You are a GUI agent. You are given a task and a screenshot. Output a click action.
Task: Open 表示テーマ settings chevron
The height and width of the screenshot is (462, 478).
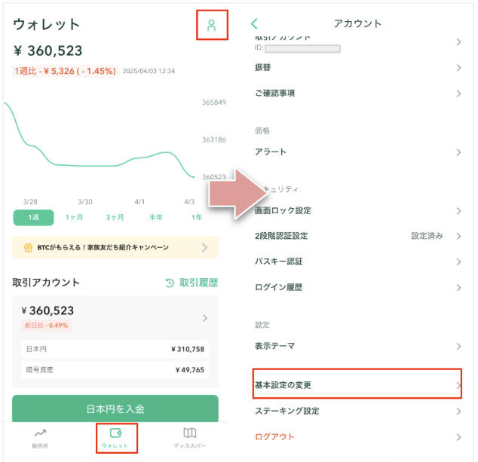click(x=458, y=346)
